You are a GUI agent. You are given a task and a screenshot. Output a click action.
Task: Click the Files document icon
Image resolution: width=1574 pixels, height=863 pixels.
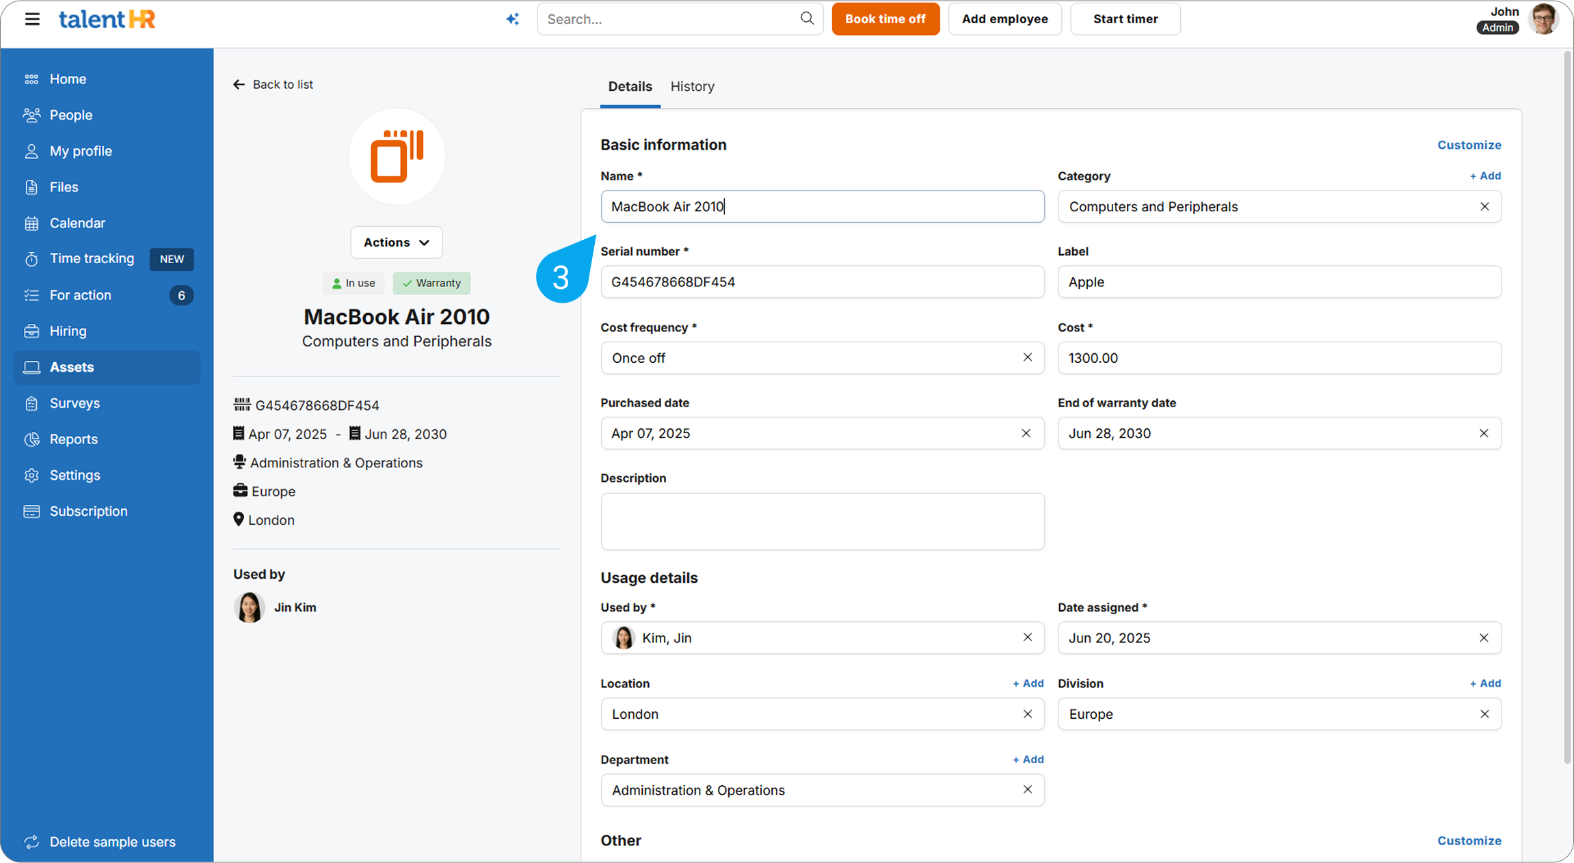[31, 187]
